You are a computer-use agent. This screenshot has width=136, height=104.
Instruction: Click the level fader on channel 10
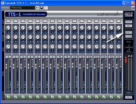[x=73, y=66]
